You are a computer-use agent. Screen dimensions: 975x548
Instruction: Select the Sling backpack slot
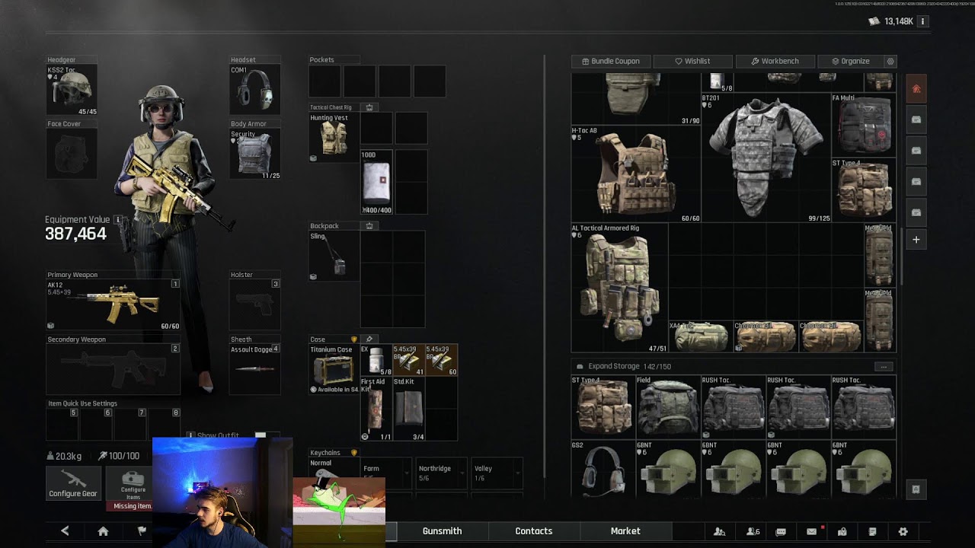click(334, 256)
